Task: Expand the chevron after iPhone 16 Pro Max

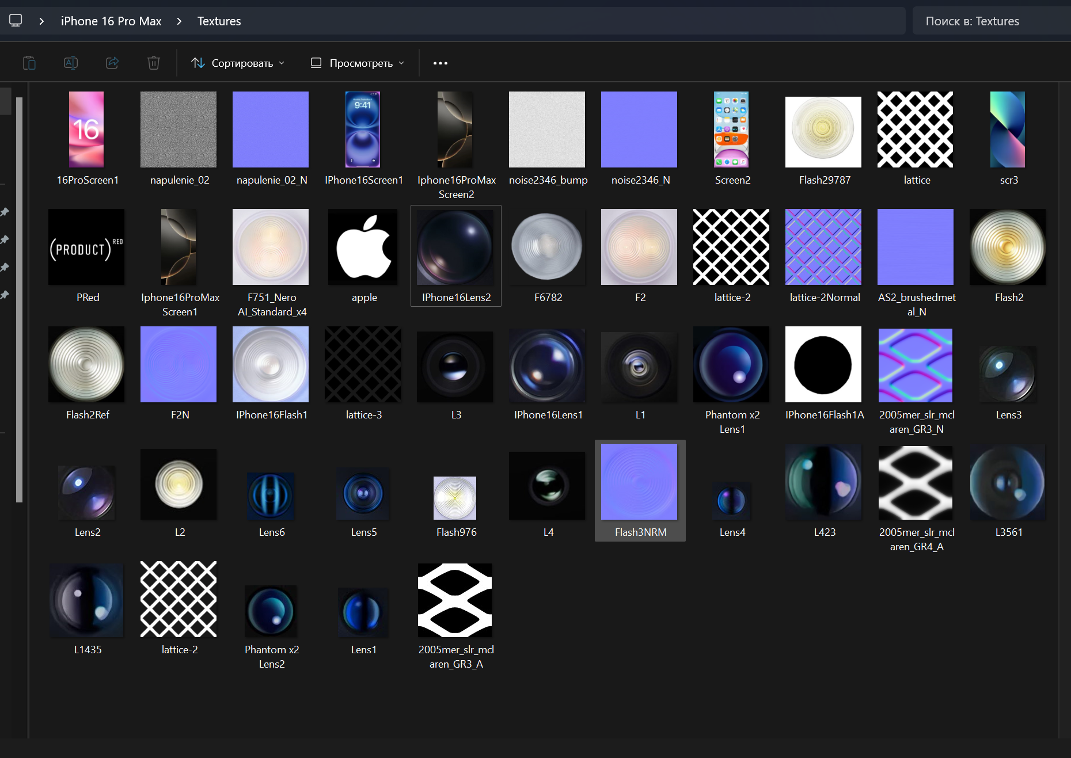Action: (x=179, y=21)
